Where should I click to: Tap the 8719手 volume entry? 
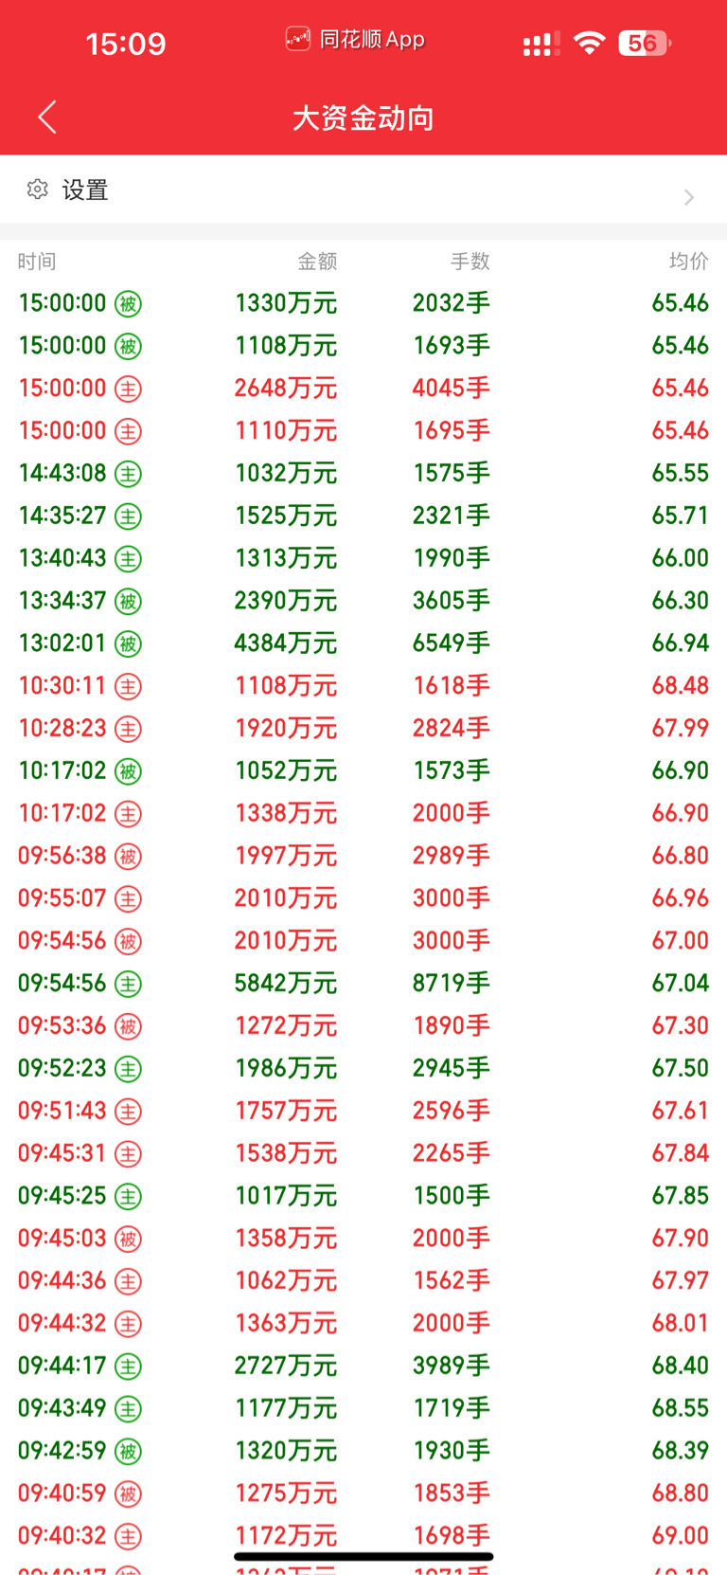pyautogui.click(x=452, y=984)
